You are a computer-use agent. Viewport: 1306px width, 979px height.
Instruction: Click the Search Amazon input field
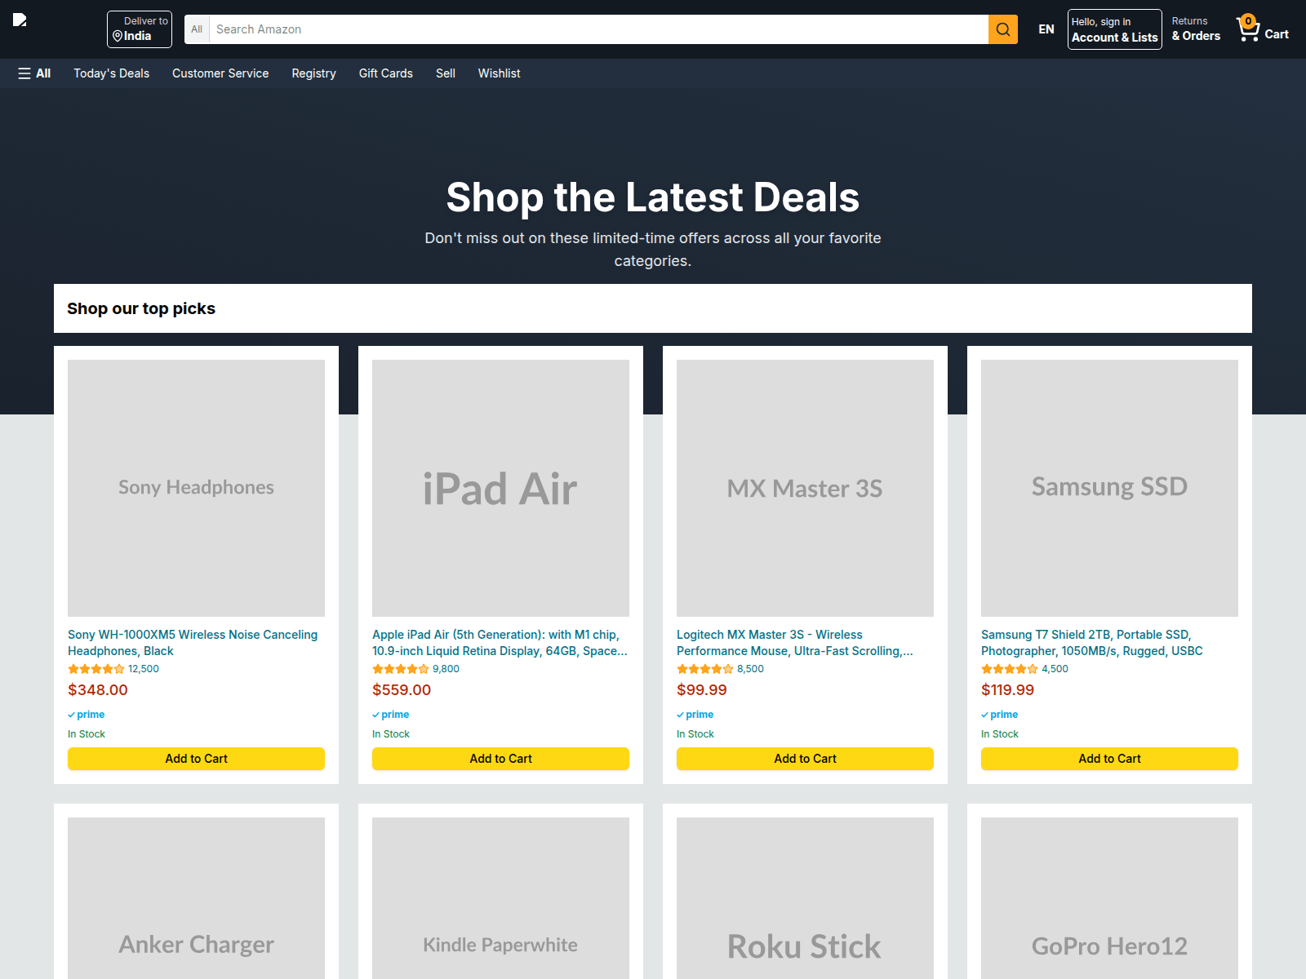(571, 29)
